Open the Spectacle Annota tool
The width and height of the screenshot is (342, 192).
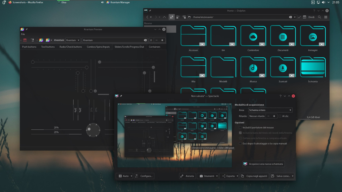point(187,176)
